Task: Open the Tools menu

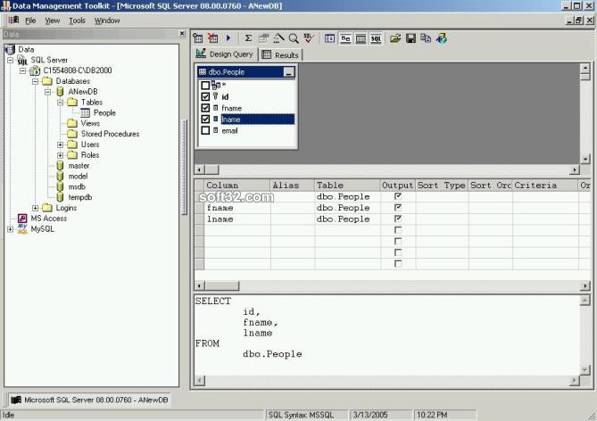Action: 77,21
